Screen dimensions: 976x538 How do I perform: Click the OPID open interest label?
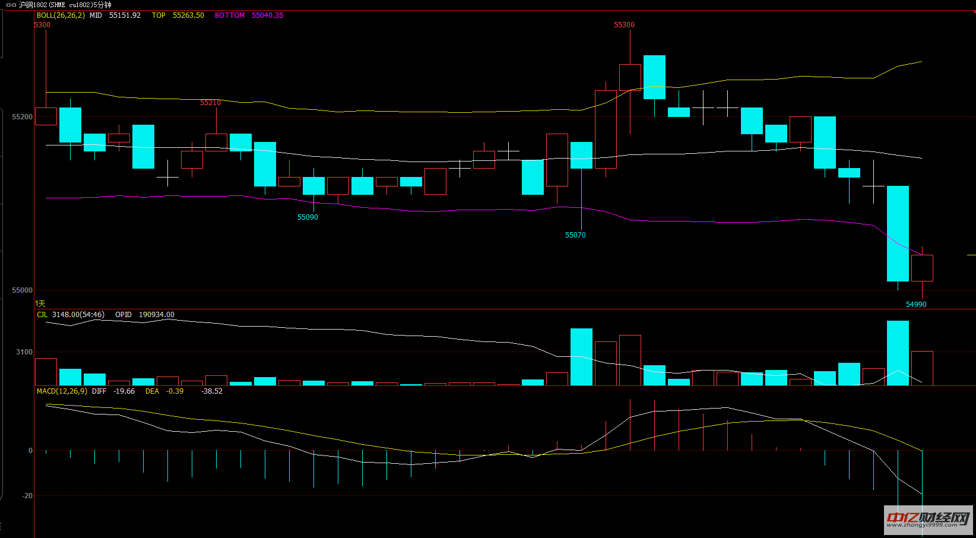[x=123, y=315]
